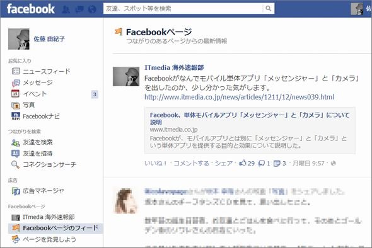Click the ニュースフィード icon
The width and height of the screenshot is (372, 248).
pos(16,71)
